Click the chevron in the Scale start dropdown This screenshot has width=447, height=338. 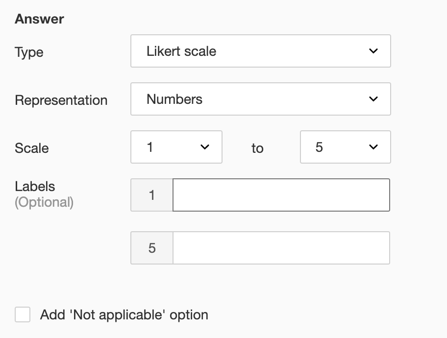point(205,147)
